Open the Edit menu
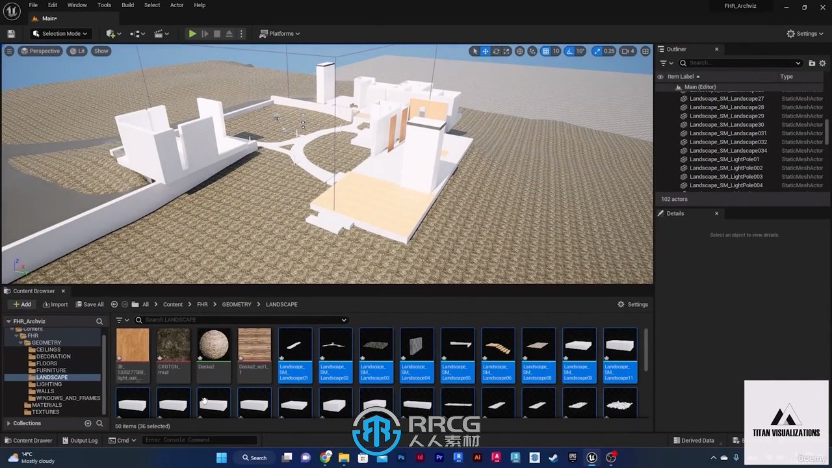The image size is (832, 468). tap(53, 5)
